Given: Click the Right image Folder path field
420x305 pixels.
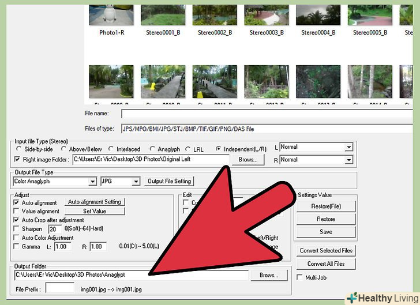Looking at the screenshot, I should 151,159.
